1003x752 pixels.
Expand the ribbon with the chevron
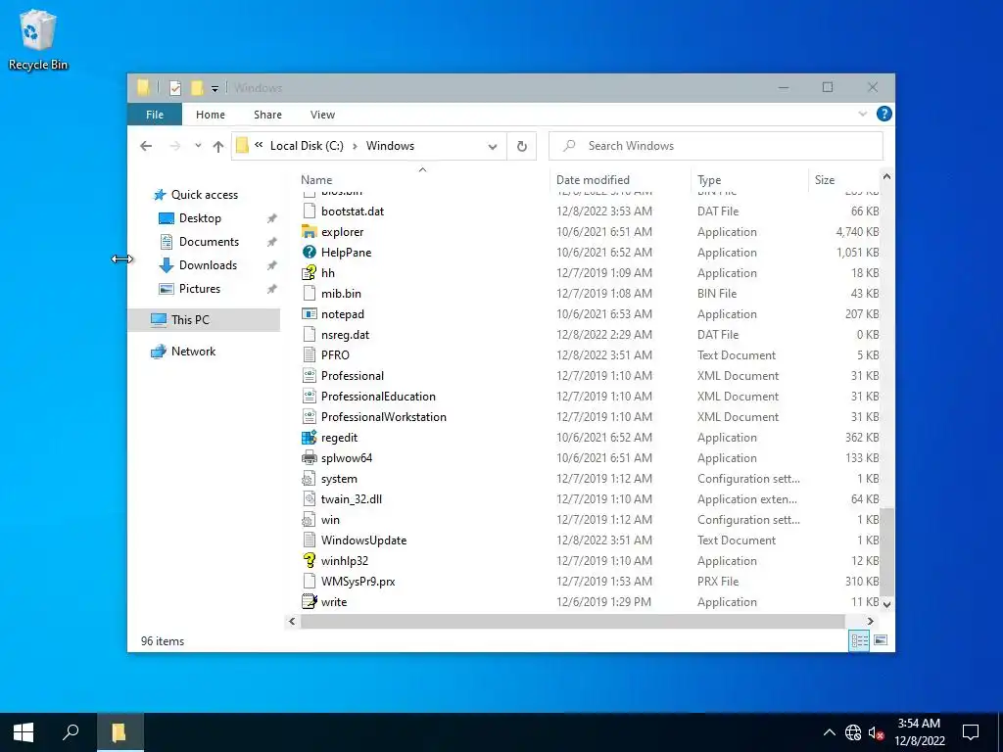tap(862, 114)
